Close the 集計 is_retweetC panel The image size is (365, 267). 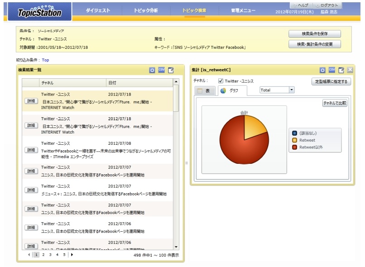(350, 70)
